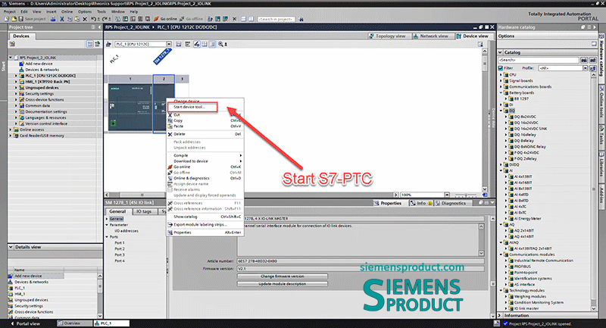Click the Undo arrow in main toolbar

[93, 18]
